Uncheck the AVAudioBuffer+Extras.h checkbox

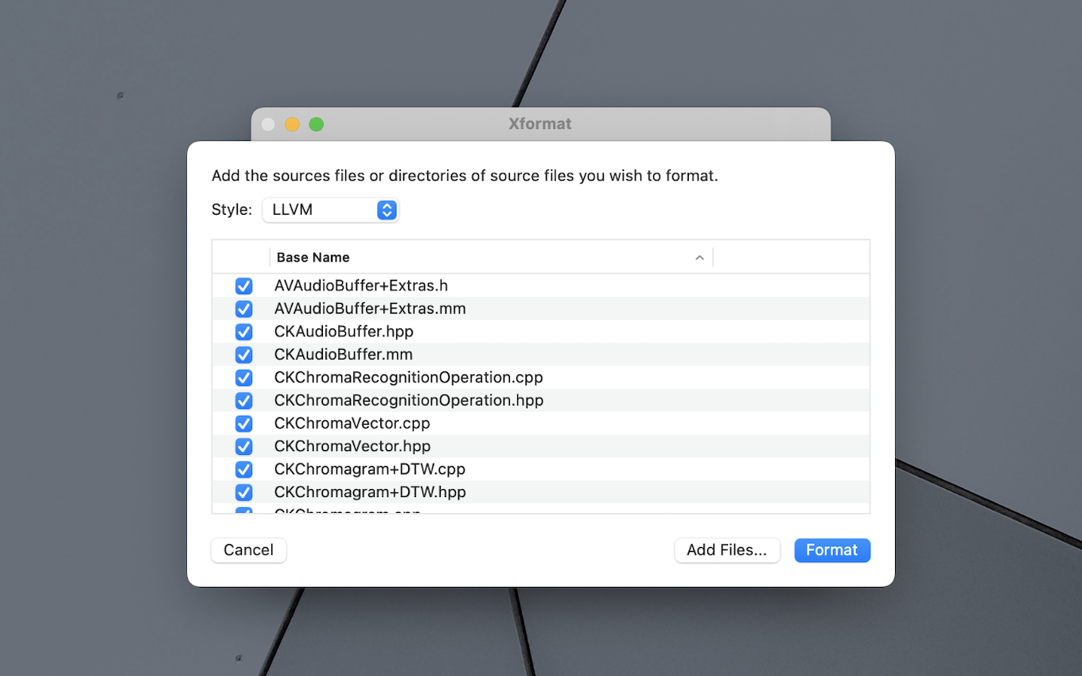coord(243,286)
